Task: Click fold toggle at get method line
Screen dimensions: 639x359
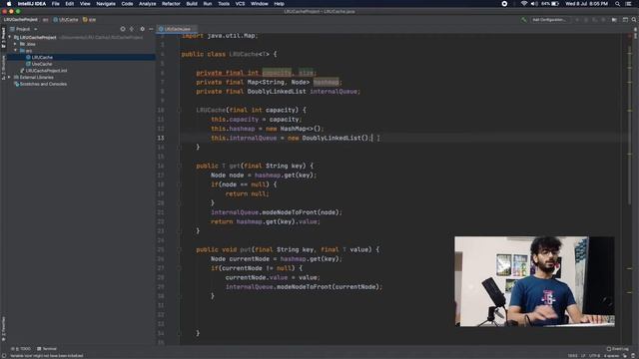Action: tap(179, 166)
